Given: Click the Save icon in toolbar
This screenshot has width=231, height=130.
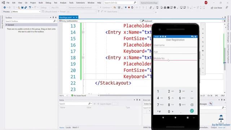Looking at the screenshot, I should 22,7.
